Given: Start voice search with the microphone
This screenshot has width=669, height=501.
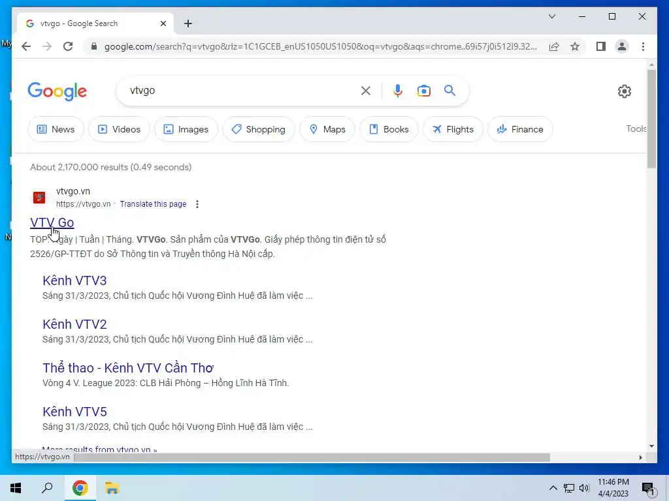Looking at the screenshot, I should pyautogui.click(x=398, y=91).
